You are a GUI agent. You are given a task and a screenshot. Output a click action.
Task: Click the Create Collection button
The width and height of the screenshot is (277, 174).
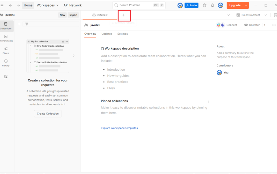coord(48,114)
